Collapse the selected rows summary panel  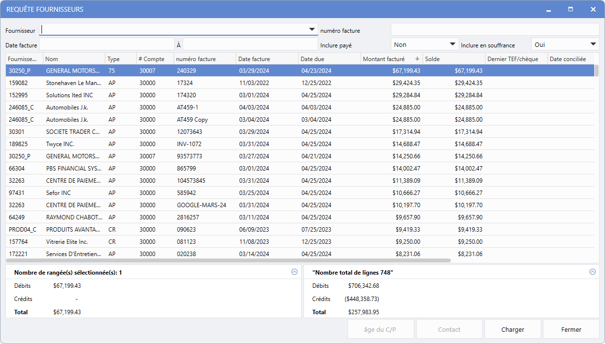click(294, 272)
